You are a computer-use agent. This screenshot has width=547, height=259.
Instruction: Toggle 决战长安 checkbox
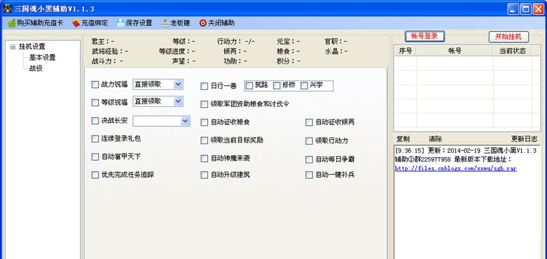pyautogui.click(x=95, y=121)
